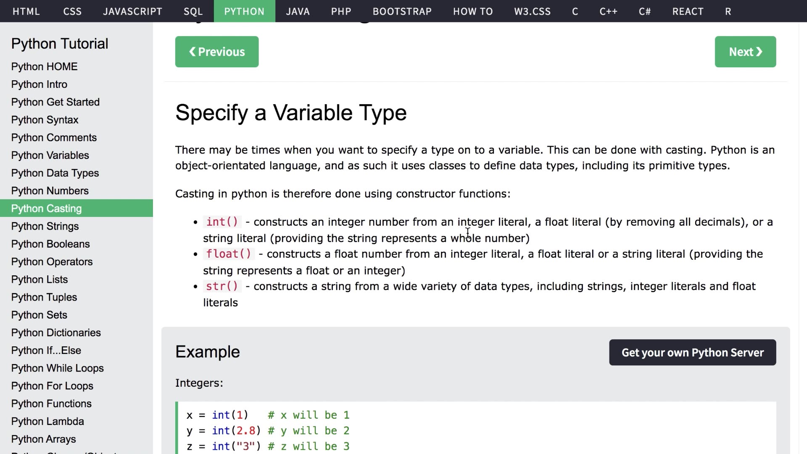Go to Python Strings chapter
Viewport: 807px width, 454px height.
[x=45, y=226]
